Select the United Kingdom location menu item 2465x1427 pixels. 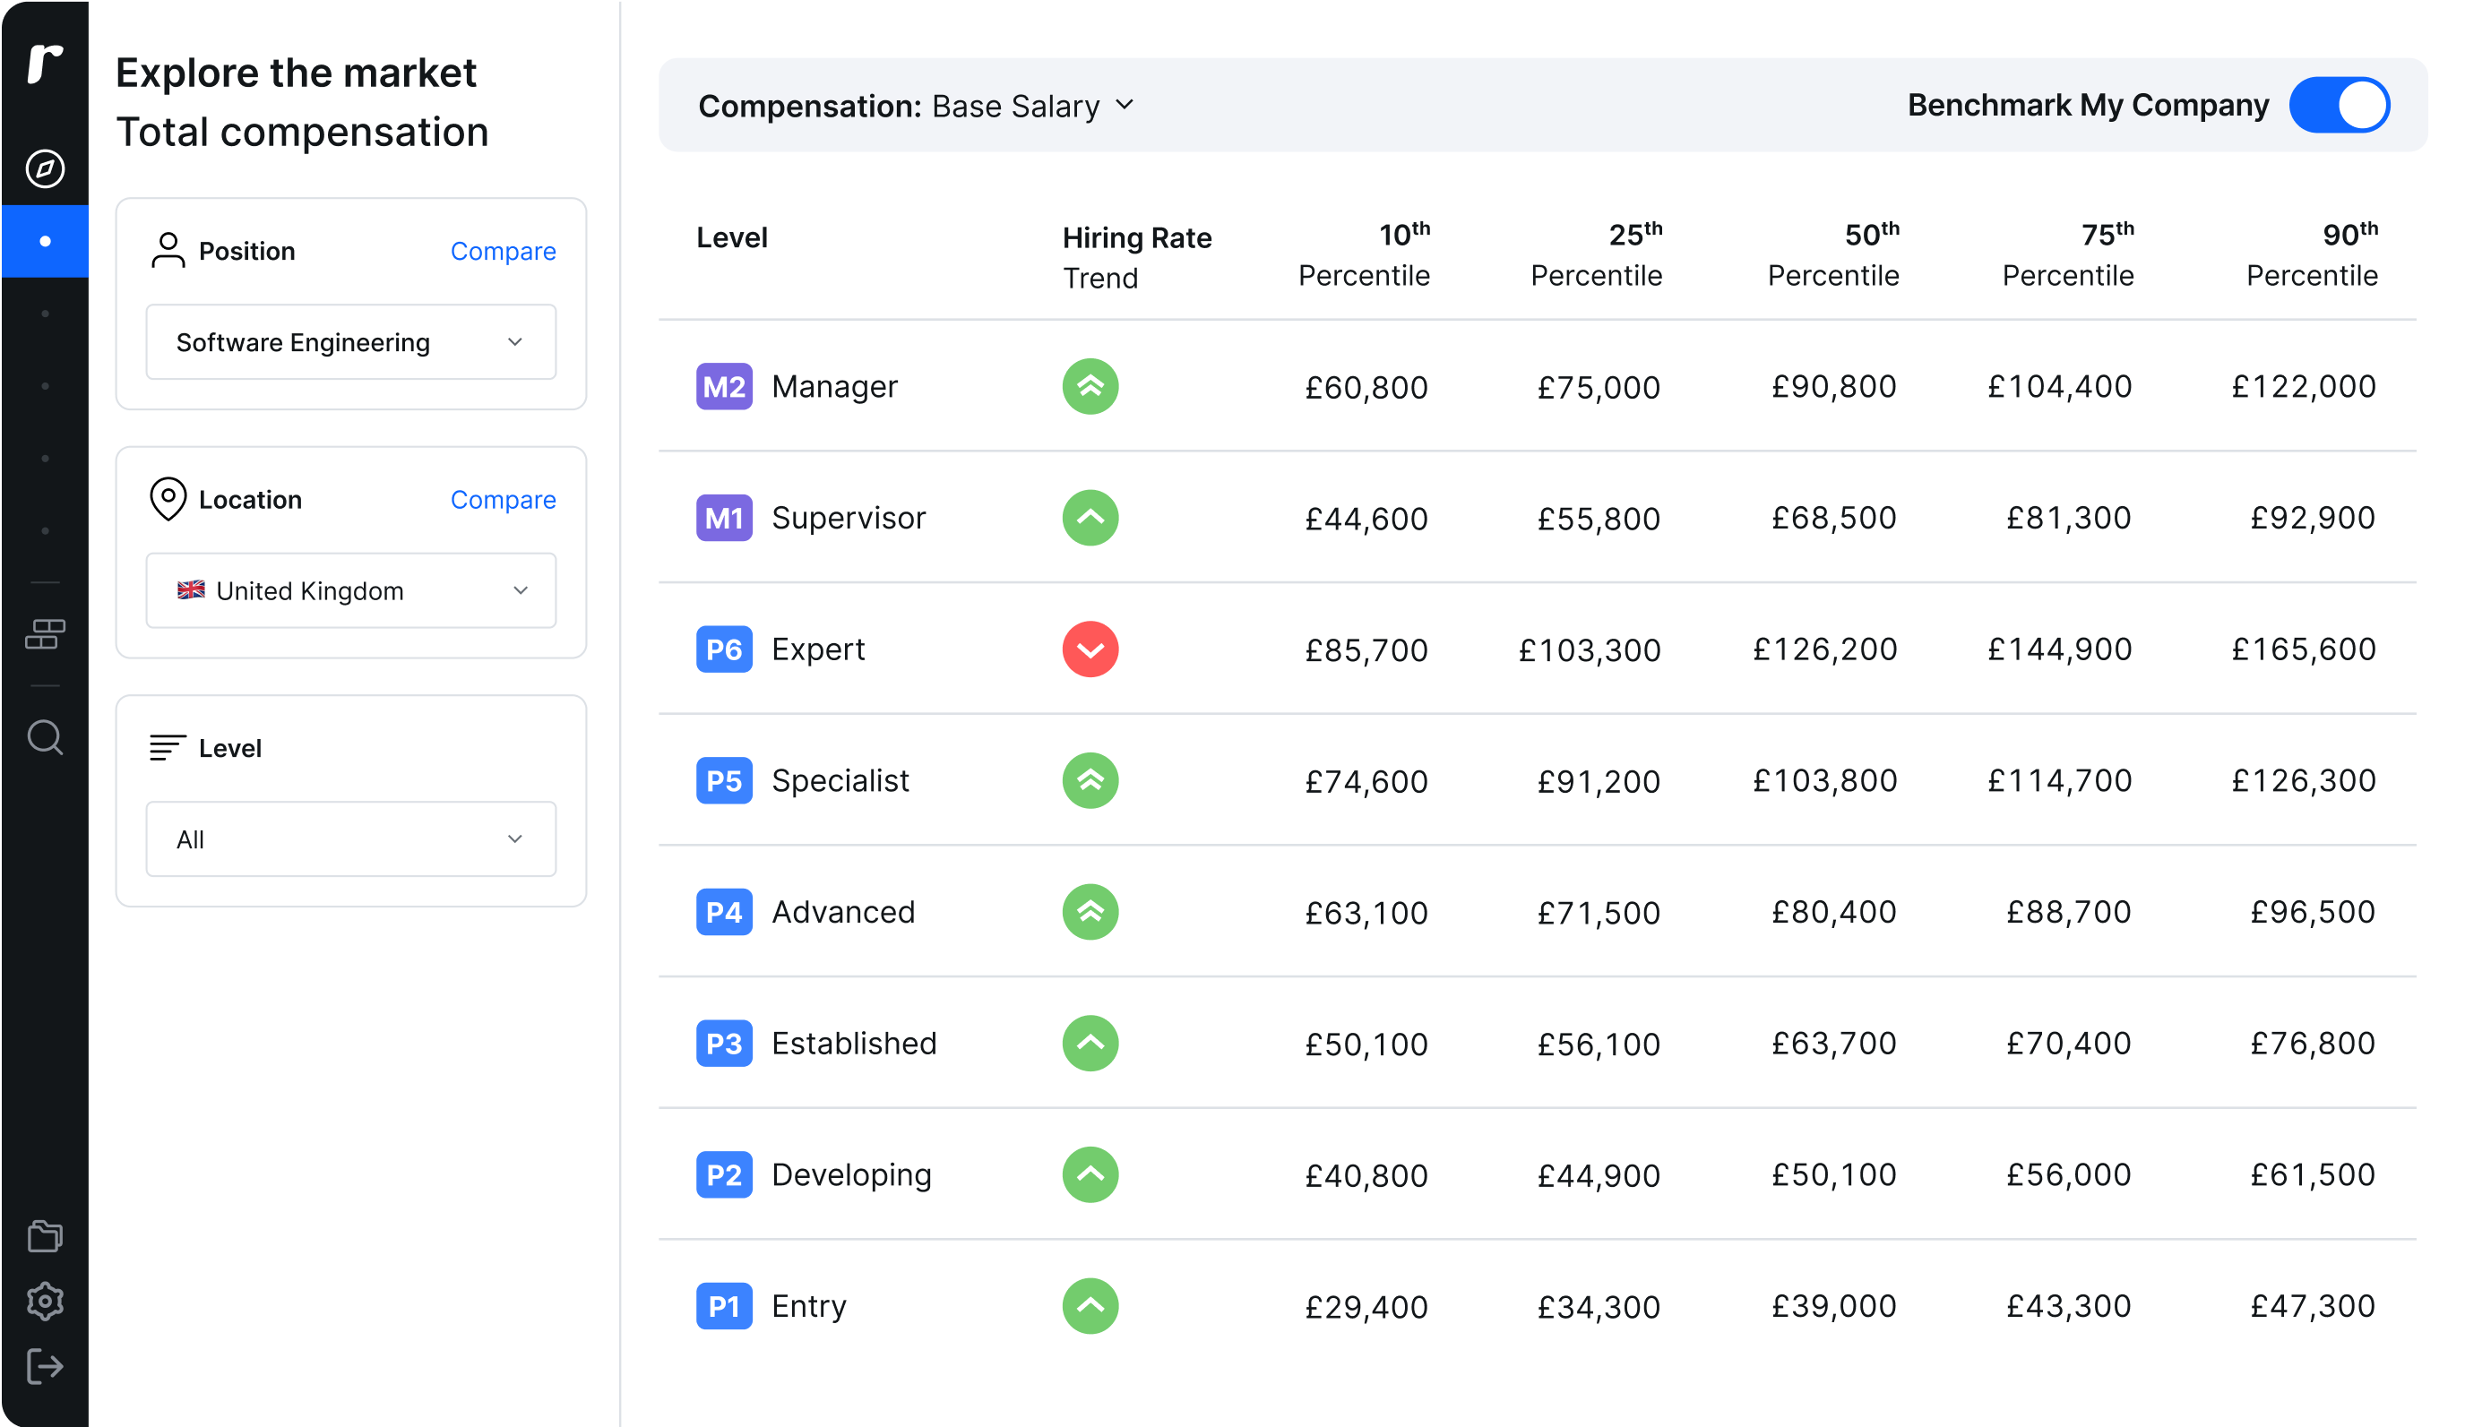pyautogui.click(x=350, y=589)
